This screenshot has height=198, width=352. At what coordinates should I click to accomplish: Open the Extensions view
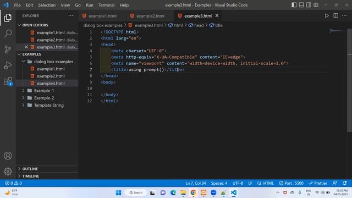(x=8, y=81)
